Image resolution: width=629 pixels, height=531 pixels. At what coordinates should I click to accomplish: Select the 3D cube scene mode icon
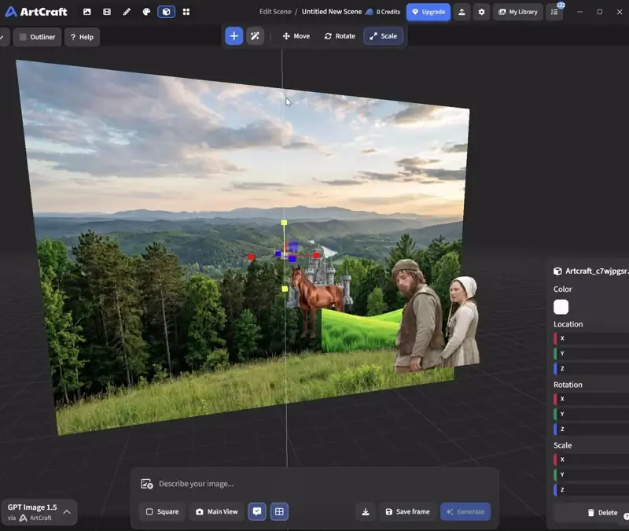(166, 12)
